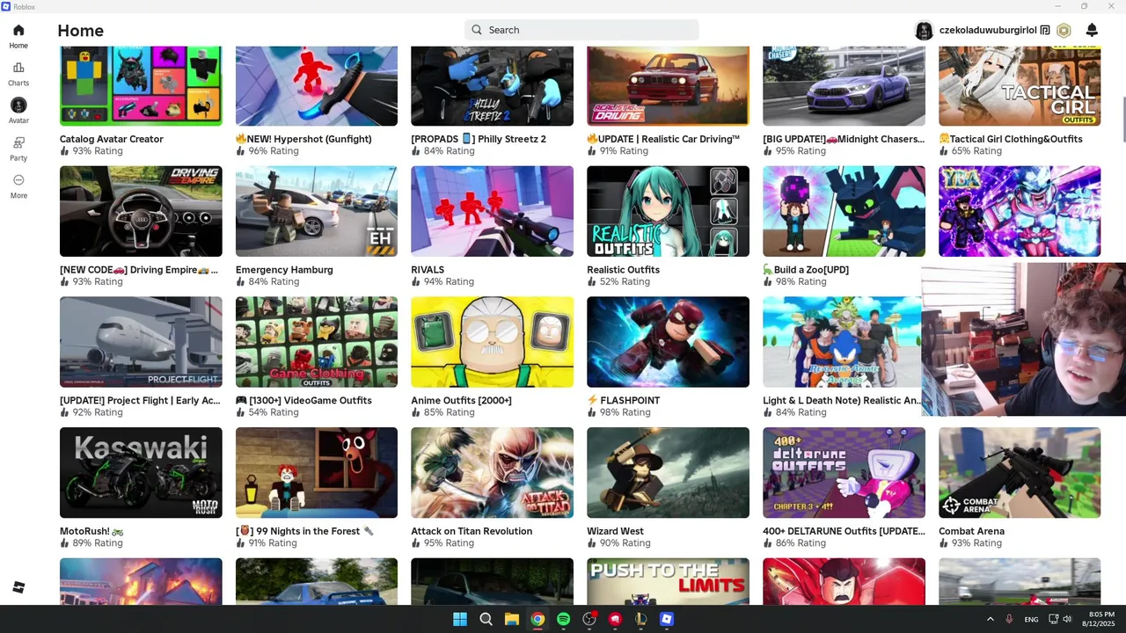Click the user avatar picture in header

(924, 30)
